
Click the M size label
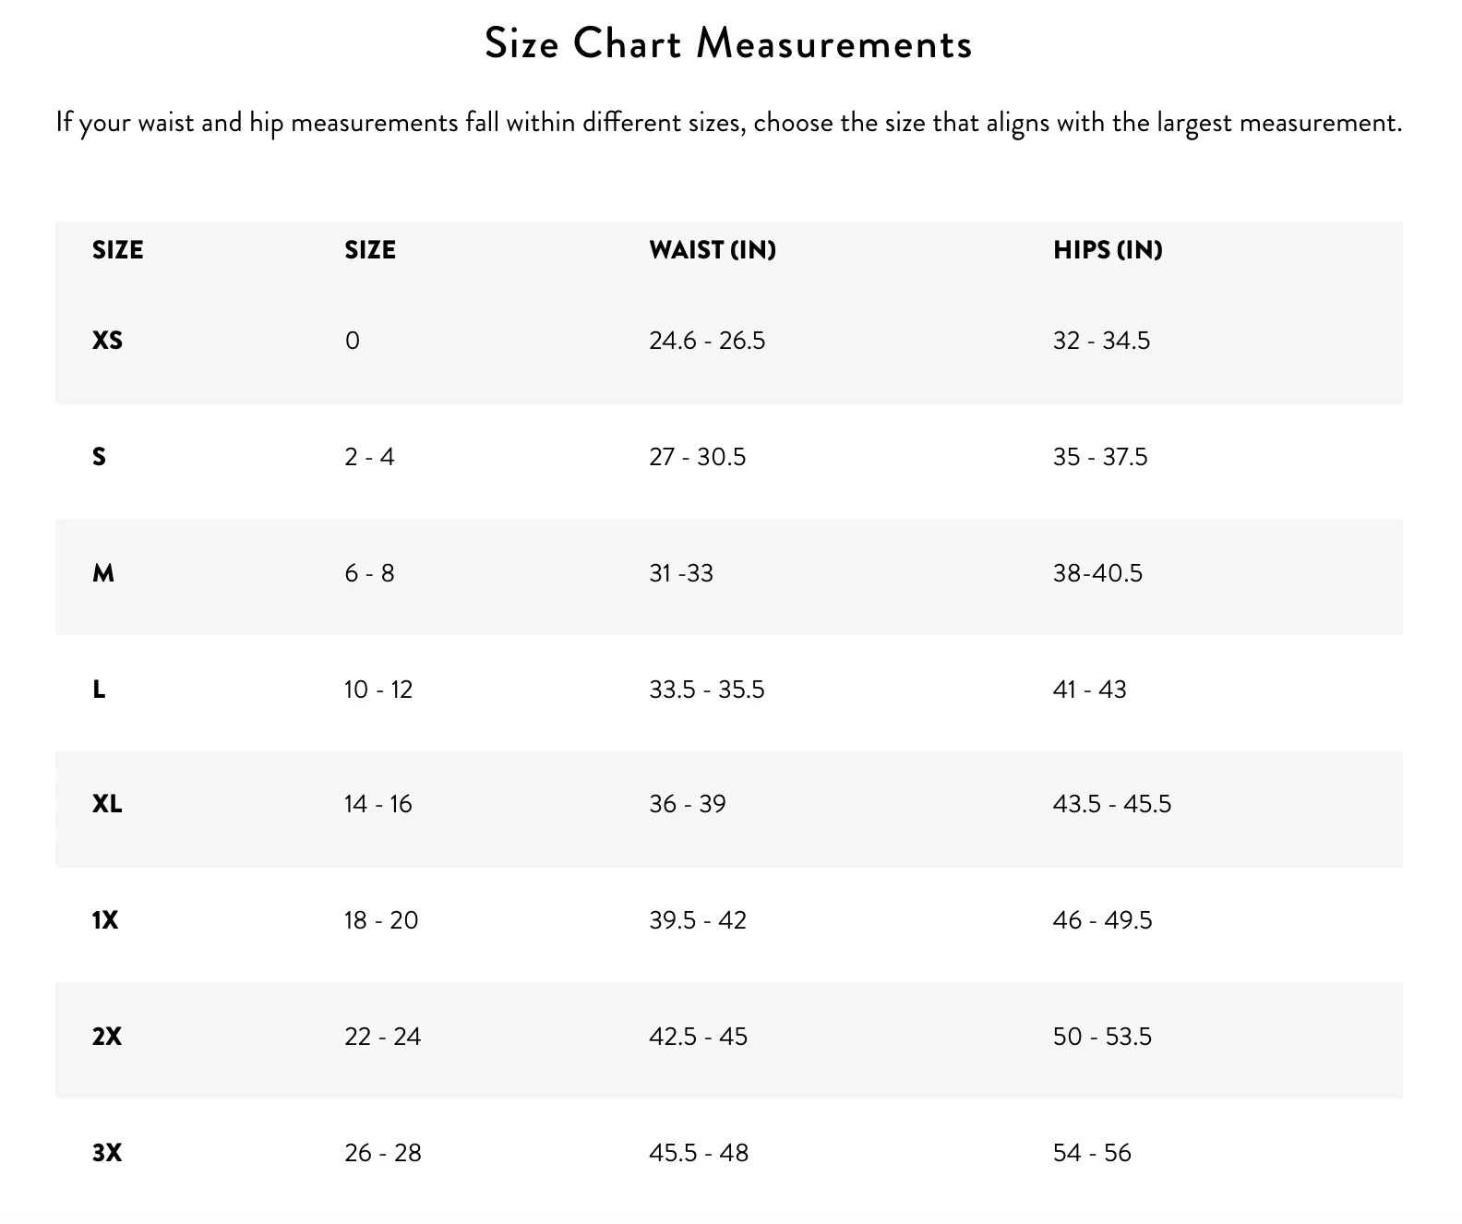tap(103, 573)
